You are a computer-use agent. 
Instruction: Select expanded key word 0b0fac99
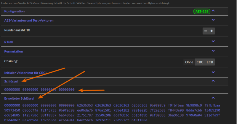tap(67, 110)
